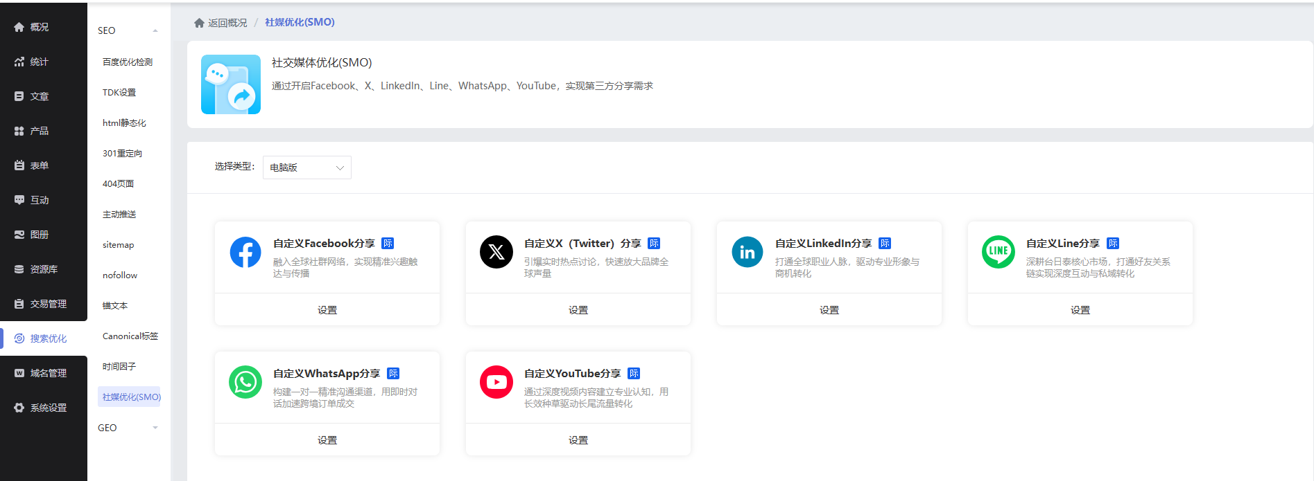Viewport: 1314px width, 481px height.
Task: Click the 系统设置 gear icon
Action: click(x=19, y=408)
